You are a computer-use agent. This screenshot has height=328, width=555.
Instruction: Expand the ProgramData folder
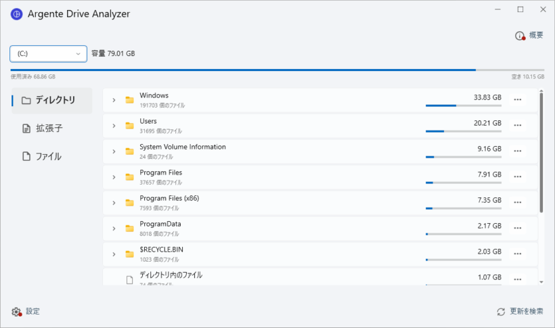pos(114,229)
